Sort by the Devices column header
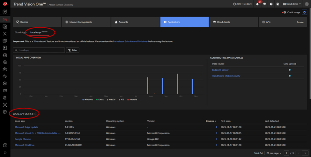Screen dimensions: 311x157 [211, 121]
